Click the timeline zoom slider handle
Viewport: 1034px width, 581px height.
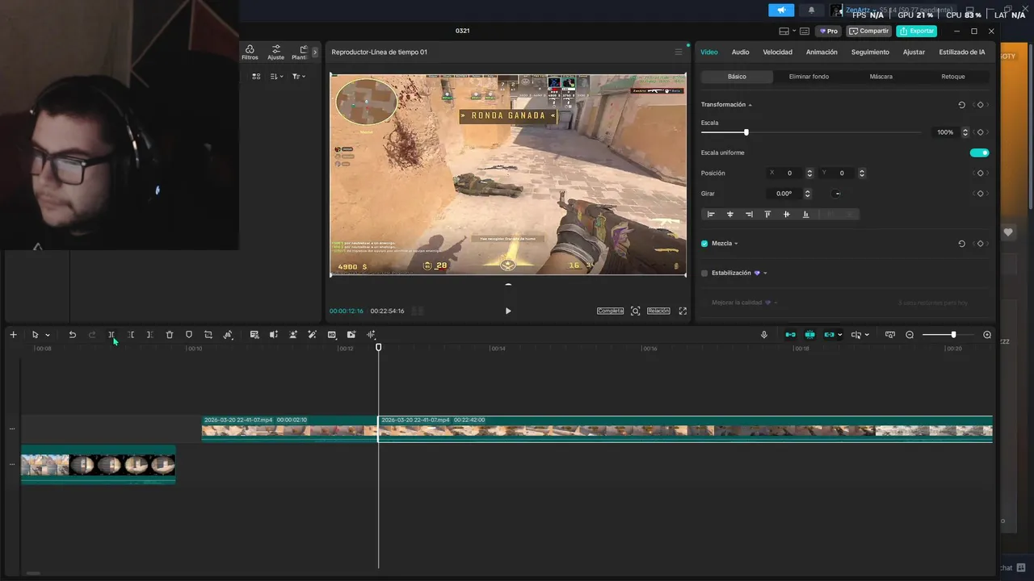[x=953, y=335]
